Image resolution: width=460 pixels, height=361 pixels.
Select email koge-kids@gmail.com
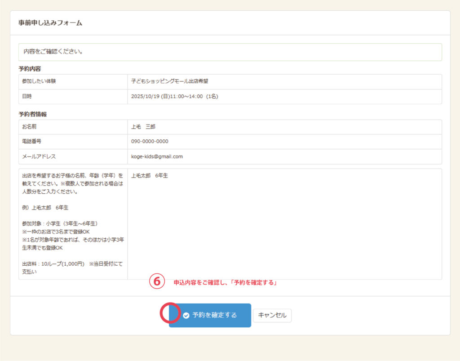(x=157, y=156)
